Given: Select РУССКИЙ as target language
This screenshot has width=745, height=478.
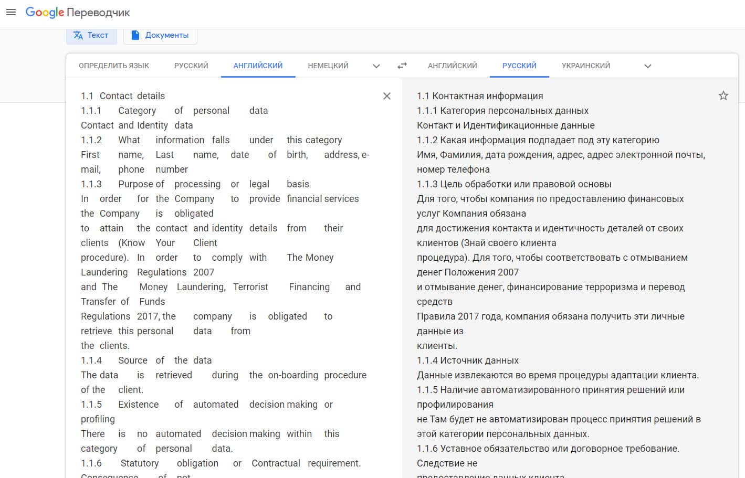Looking at the screenshot, I should click(x=519, y=66).
